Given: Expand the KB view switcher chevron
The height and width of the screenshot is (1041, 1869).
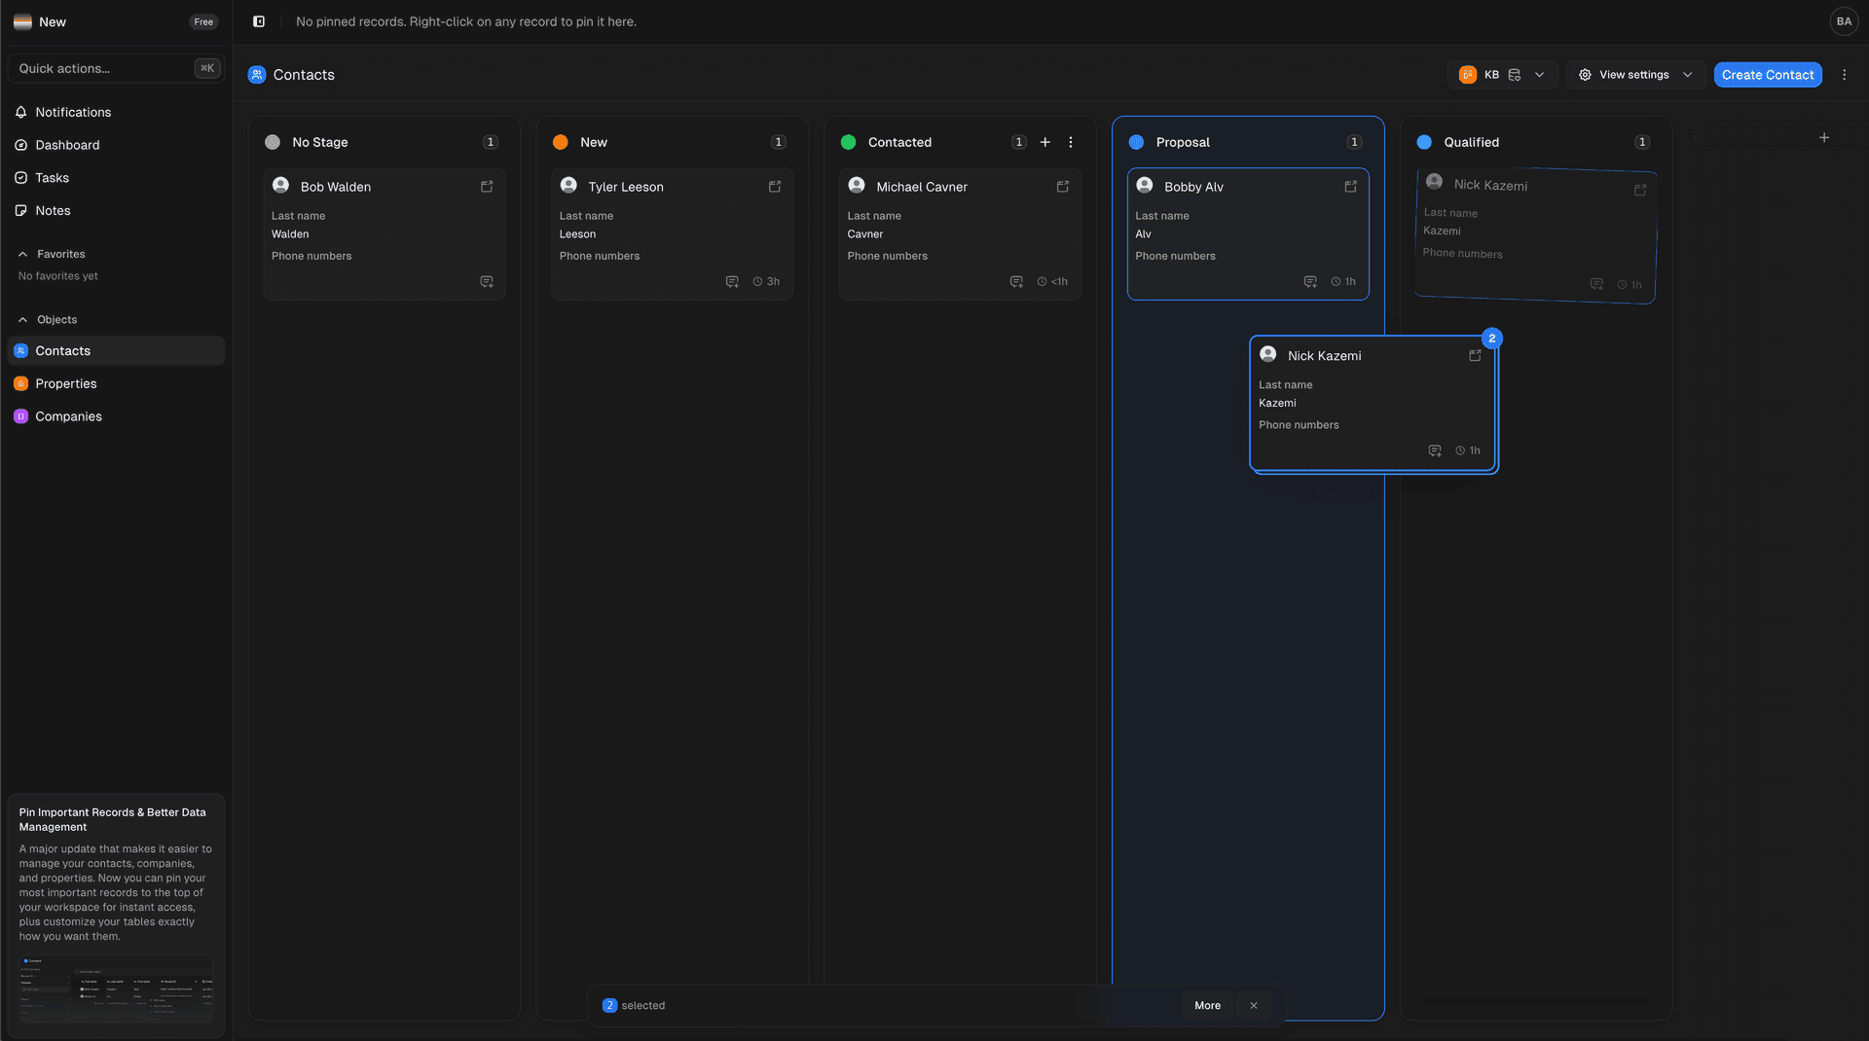Looking at the screenshot, I should 1538,74.
